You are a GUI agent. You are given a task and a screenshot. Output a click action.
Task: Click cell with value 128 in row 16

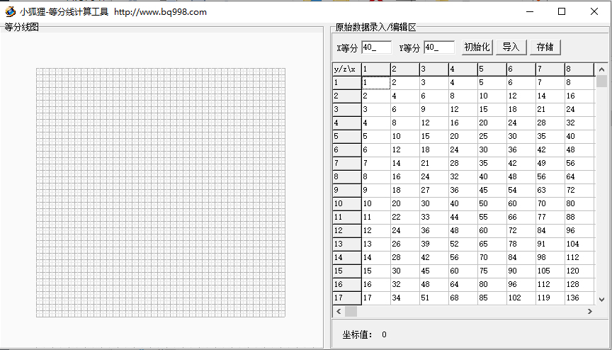point(579,284)
